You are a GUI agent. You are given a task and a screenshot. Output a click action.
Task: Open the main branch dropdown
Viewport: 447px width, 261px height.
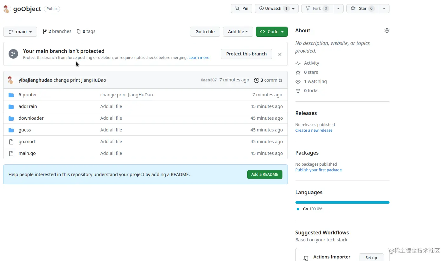tap(20, 32)
